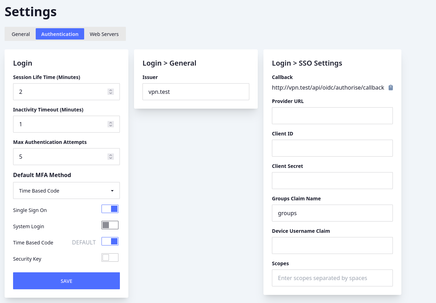Focus the Provider URL input
The image size is (436, 303).
point(332,116)
